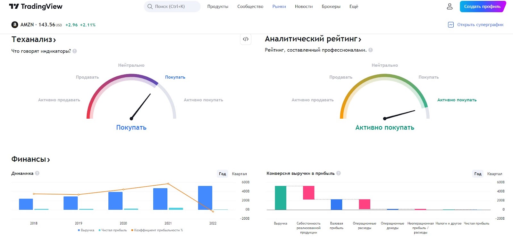Viewport: 513px width, 237px height.
Task: Click the Активно покупать label on Теханализ gauge
Action: pyautogui.click(x=203, y=100)
